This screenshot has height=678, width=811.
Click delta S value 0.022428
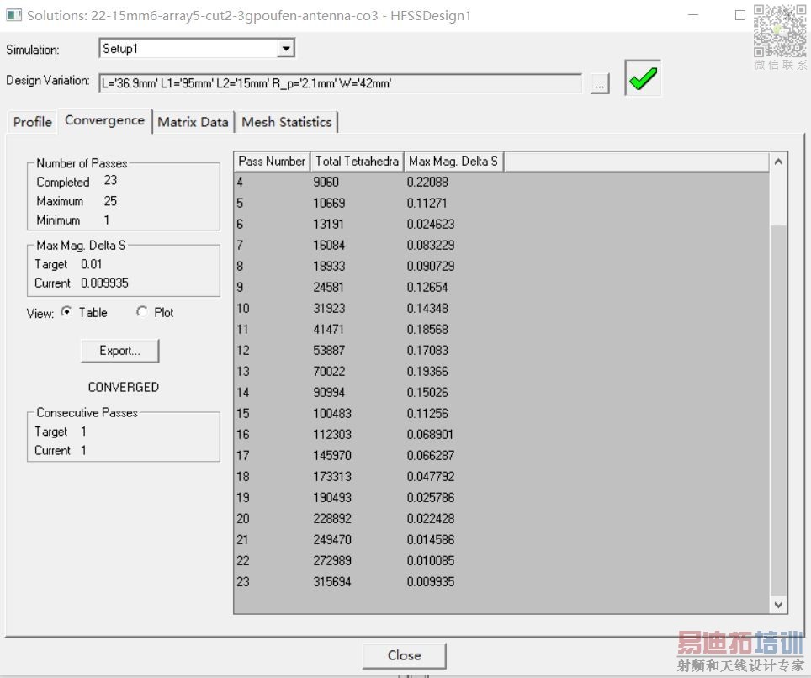431,519
